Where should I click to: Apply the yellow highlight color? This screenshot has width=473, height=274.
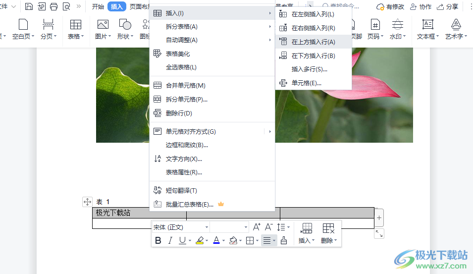click(x=200, y=240)
